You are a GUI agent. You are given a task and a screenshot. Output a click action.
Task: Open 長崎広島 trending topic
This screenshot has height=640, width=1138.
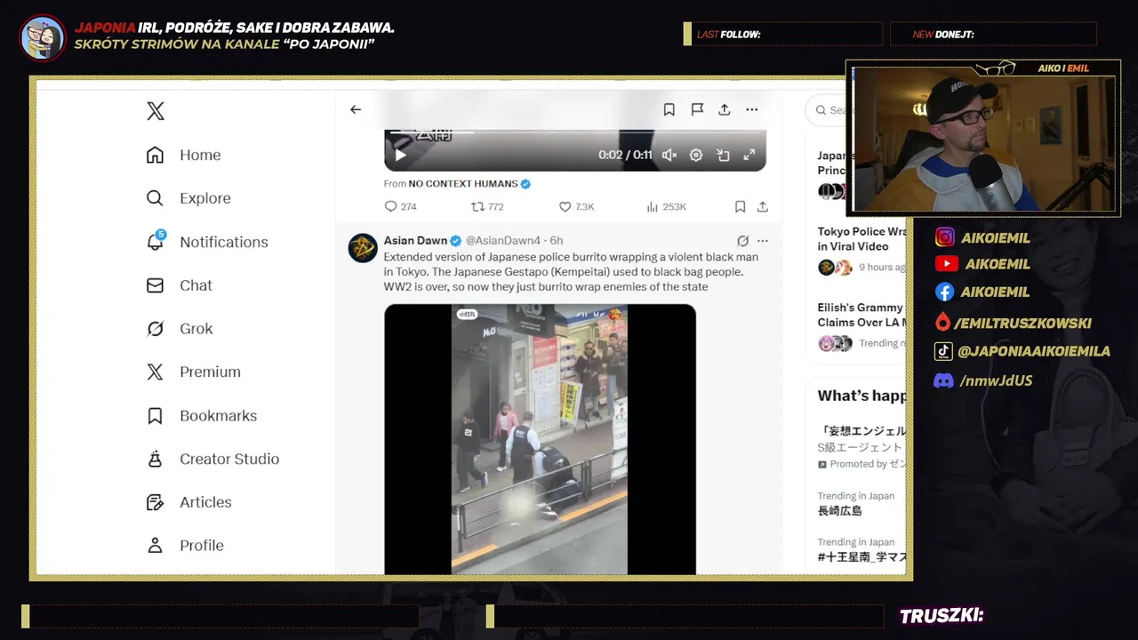(840, 511)
